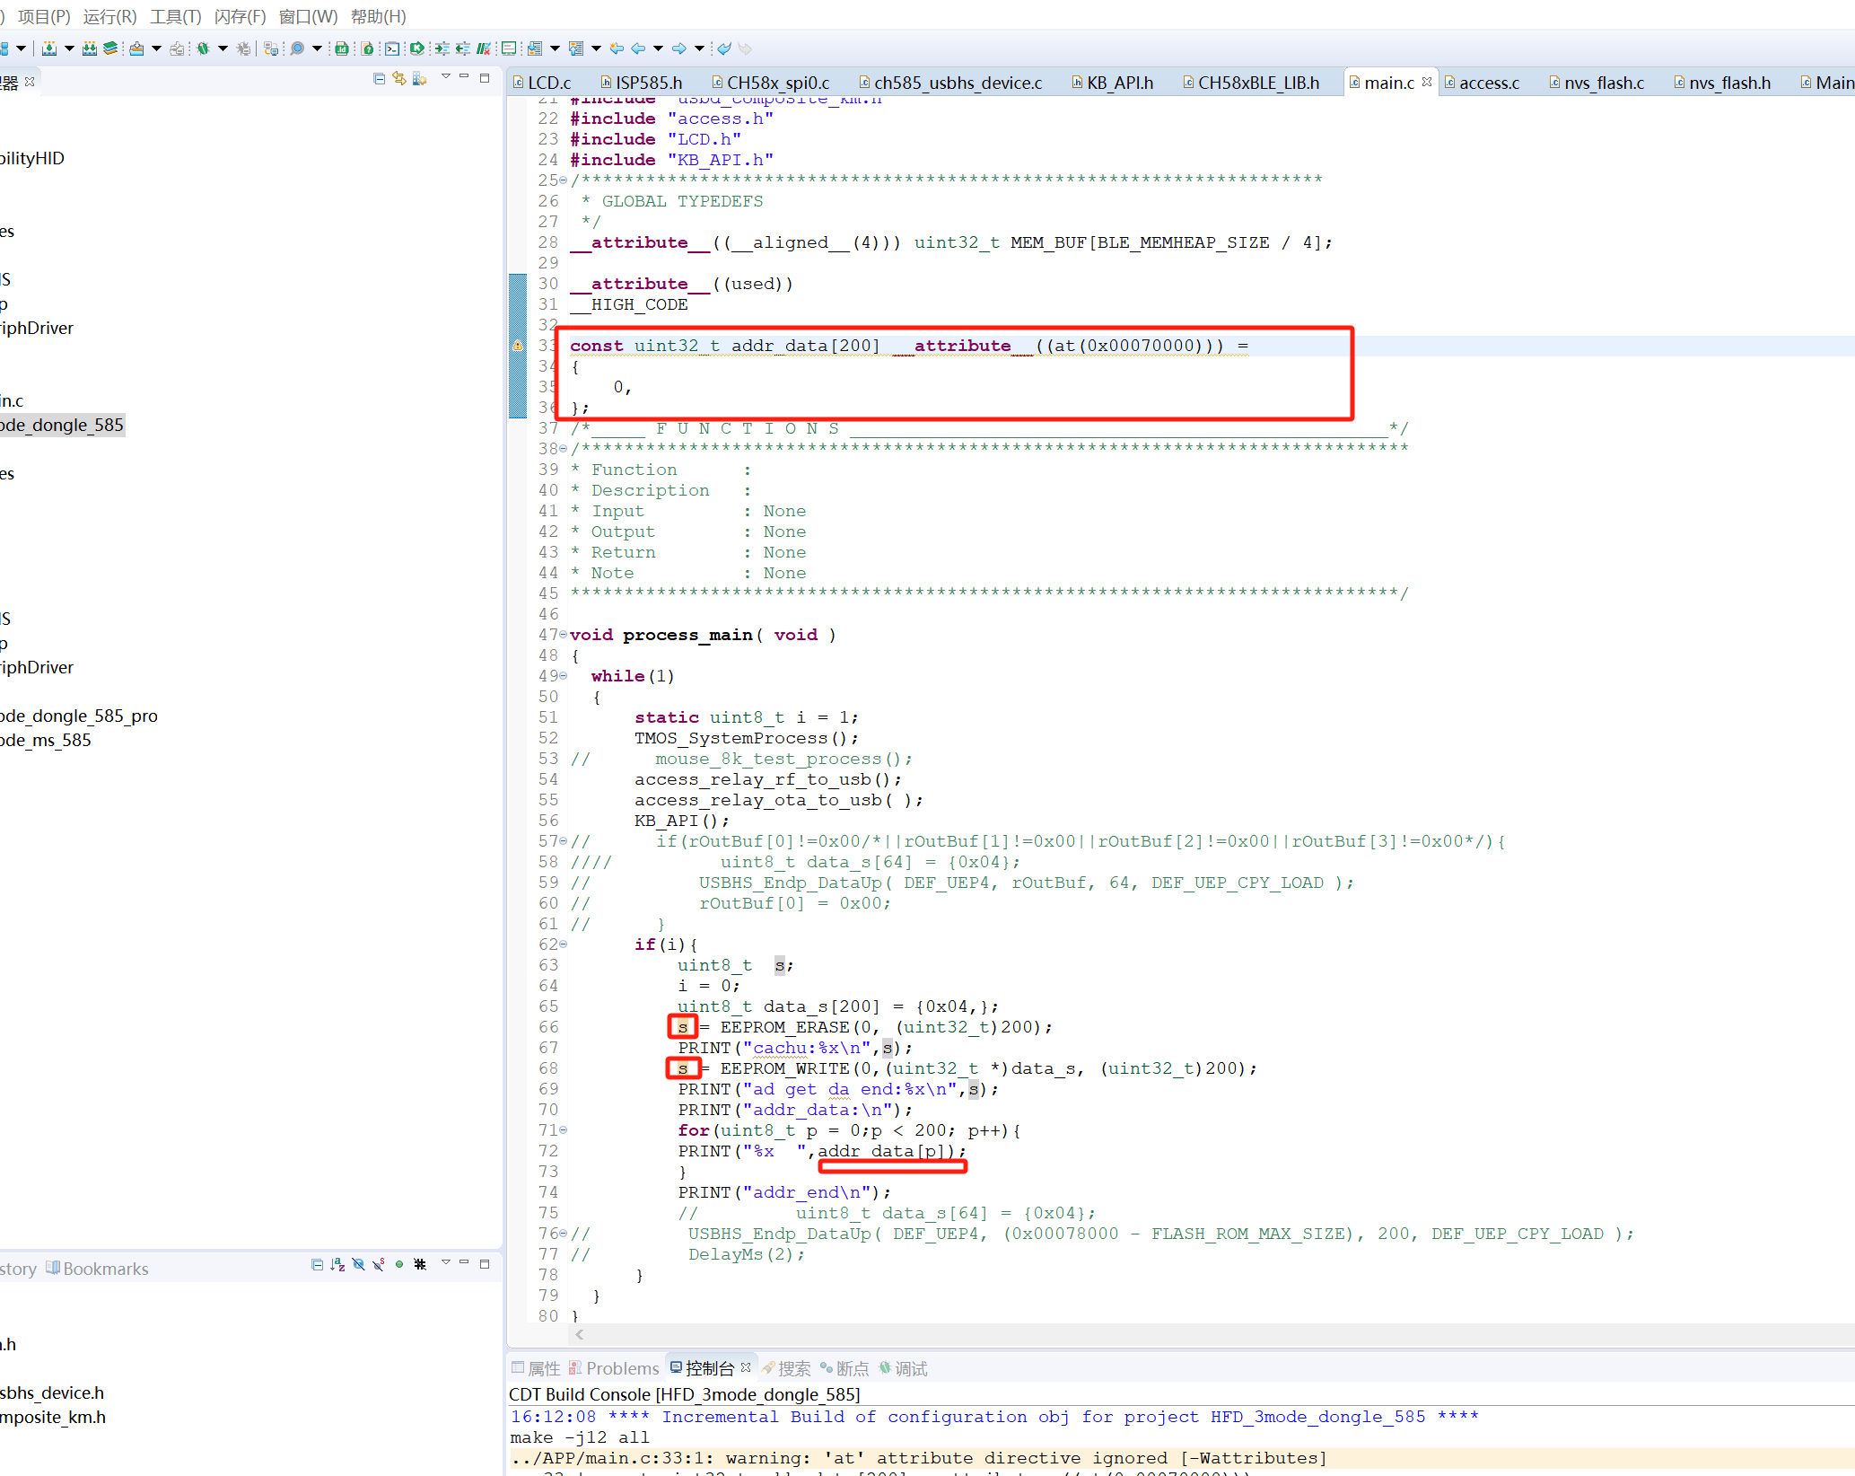
Task: Switch to the nvs_flash.h editor tab
Action: (1722, 83)
